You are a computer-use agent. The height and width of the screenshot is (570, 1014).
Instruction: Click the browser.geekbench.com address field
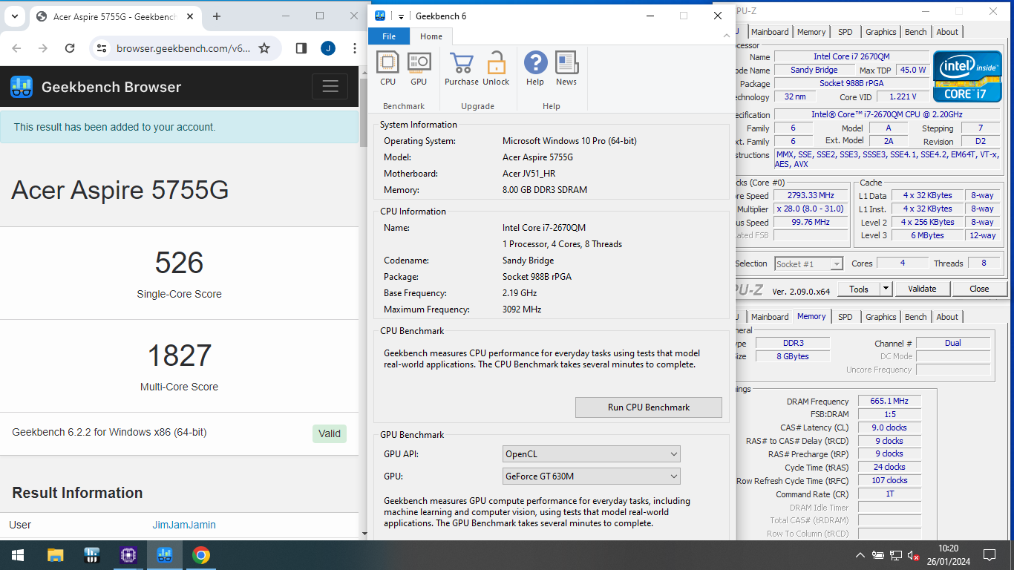[182, 48]
